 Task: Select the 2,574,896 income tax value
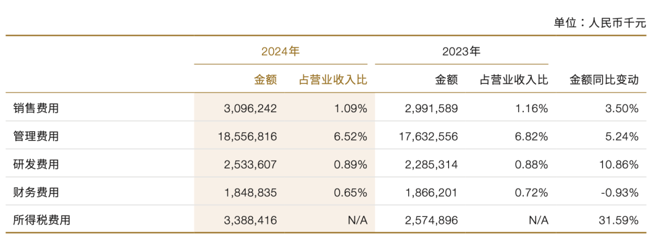coord(432,220)
